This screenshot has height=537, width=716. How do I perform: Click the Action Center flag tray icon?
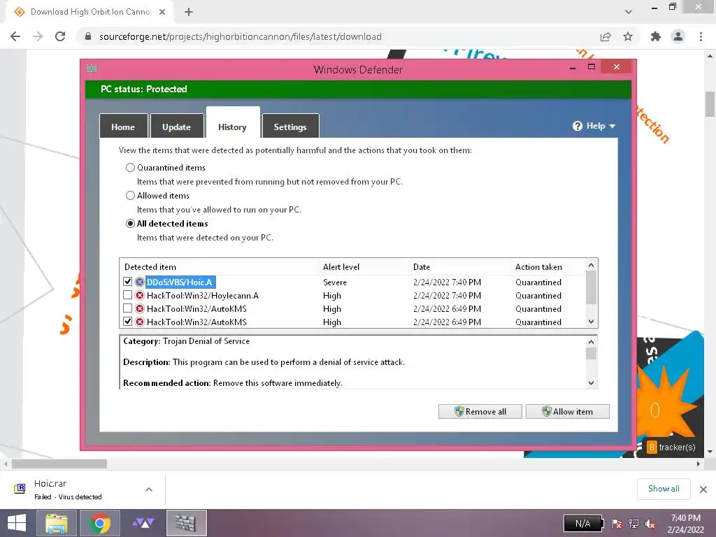coord(617,524)
